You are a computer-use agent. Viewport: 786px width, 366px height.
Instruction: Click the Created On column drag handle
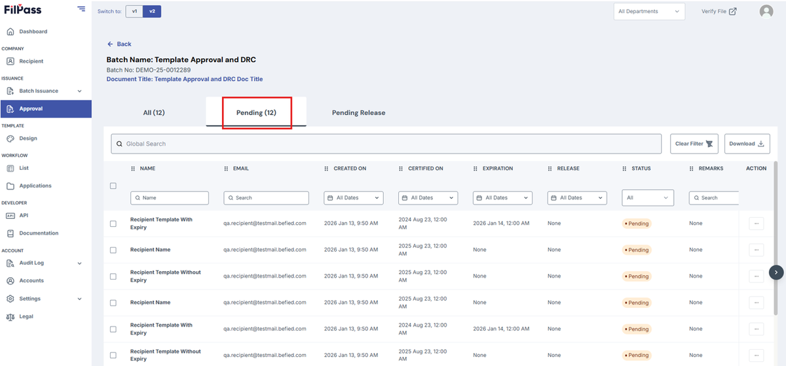click(x=327, y=169)
